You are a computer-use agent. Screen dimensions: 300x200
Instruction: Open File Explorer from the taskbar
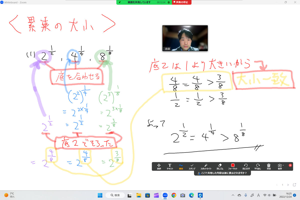tap(139, 195)
